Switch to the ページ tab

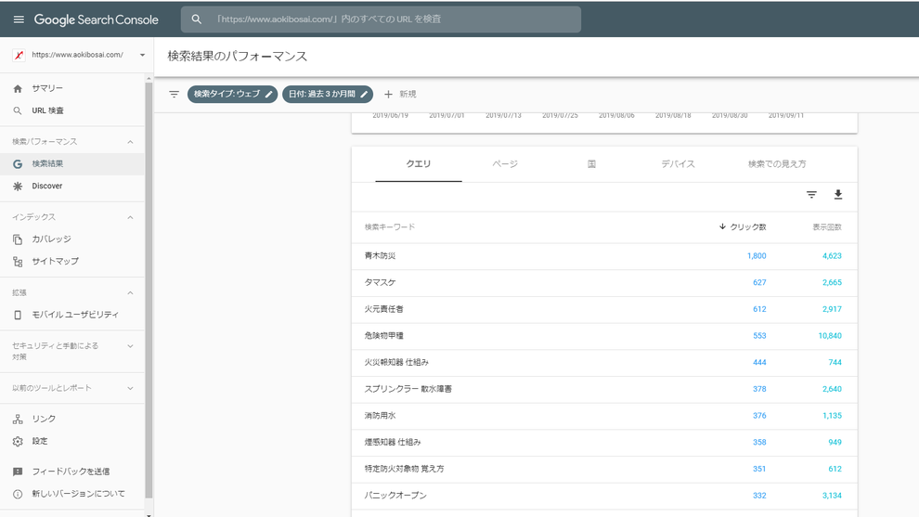tap(505, 164)
